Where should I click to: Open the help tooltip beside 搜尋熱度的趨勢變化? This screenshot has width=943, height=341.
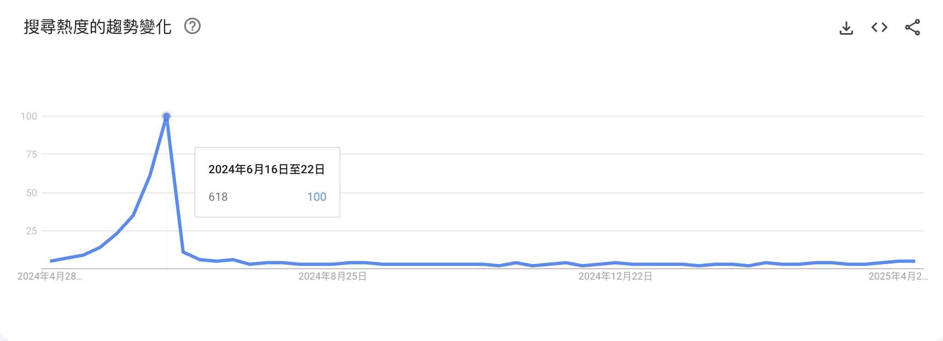coord(192,26)
